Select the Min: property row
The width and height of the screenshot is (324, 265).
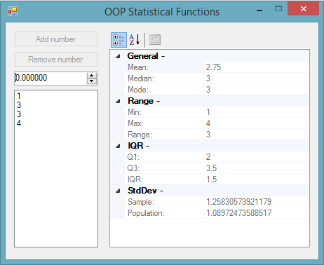(217, 112)
